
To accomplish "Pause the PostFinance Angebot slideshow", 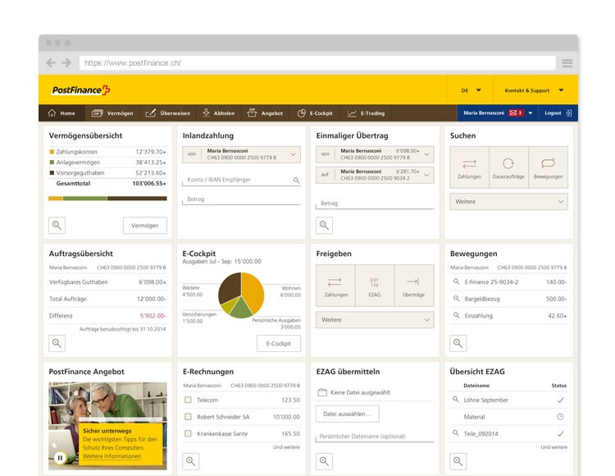I will [60, 458].
